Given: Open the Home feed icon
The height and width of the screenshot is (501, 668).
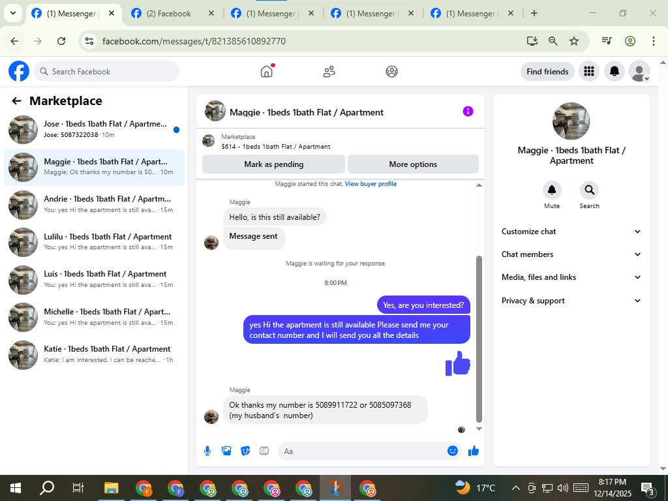Looking at the screenshot, I should (267, 71).
